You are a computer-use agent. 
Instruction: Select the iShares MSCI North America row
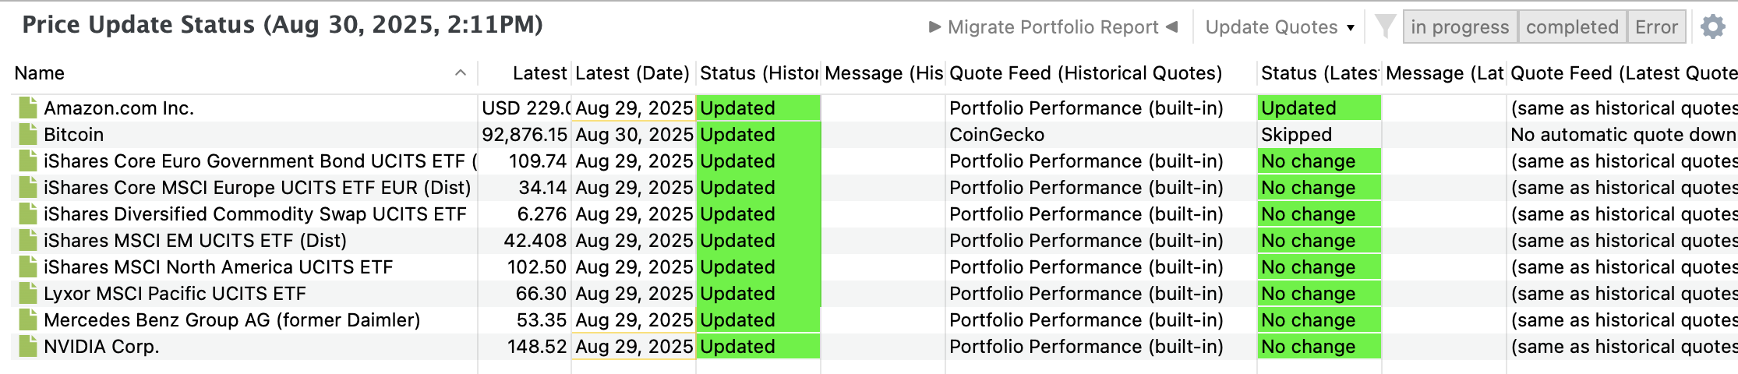[x=218, y=267]
